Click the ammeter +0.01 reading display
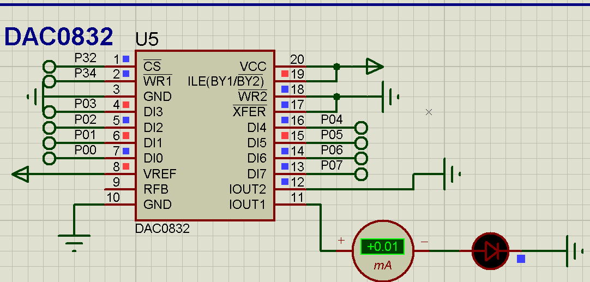 (x=382, y=247)
